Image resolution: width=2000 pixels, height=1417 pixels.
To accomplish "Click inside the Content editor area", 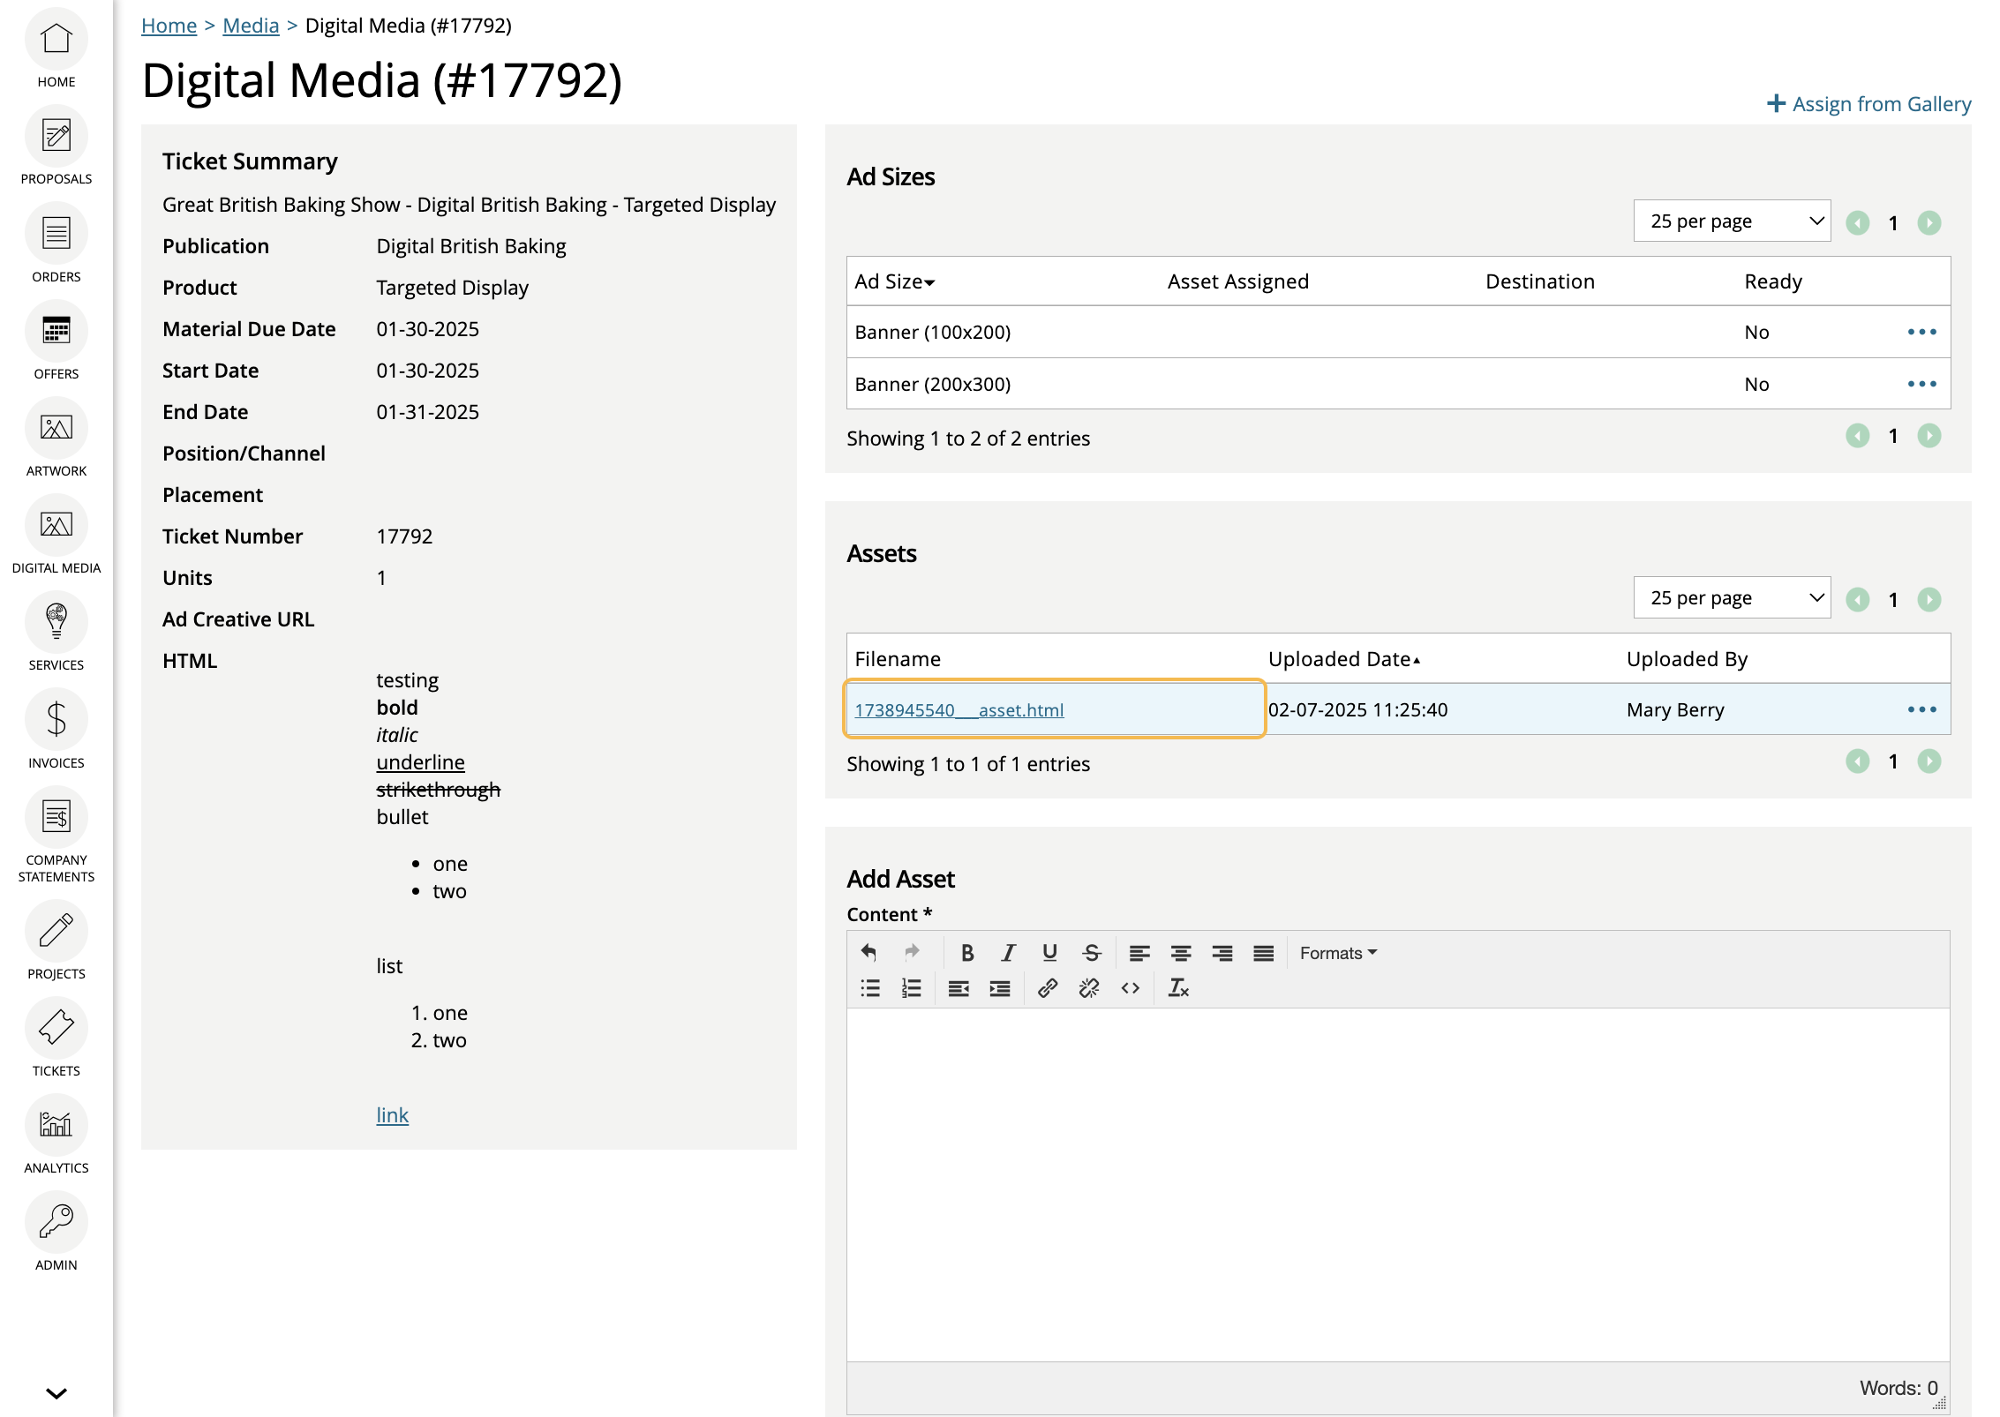I will (x=1398, y=1184).
